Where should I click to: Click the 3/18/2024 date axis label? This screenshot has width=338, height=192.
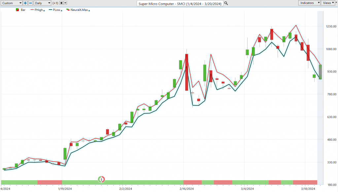pos(308,189)
